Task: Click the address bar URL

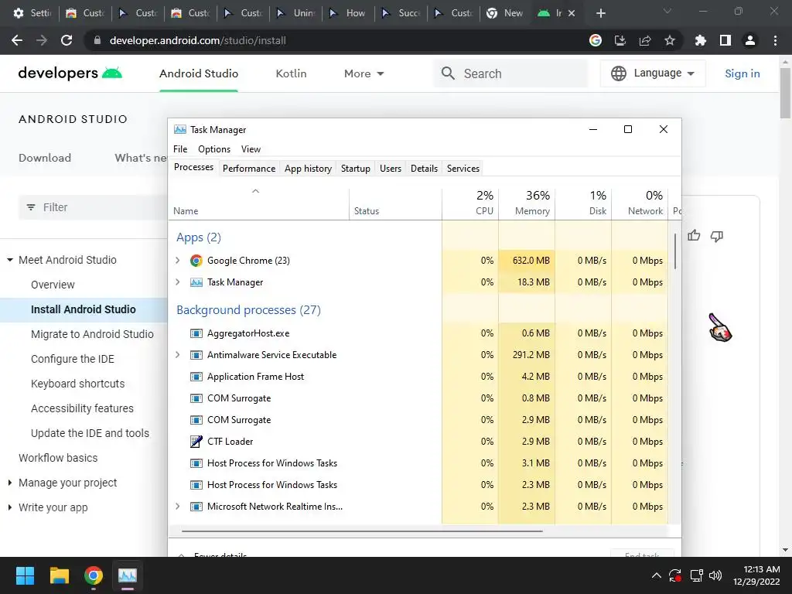Action: pos(197,40)
